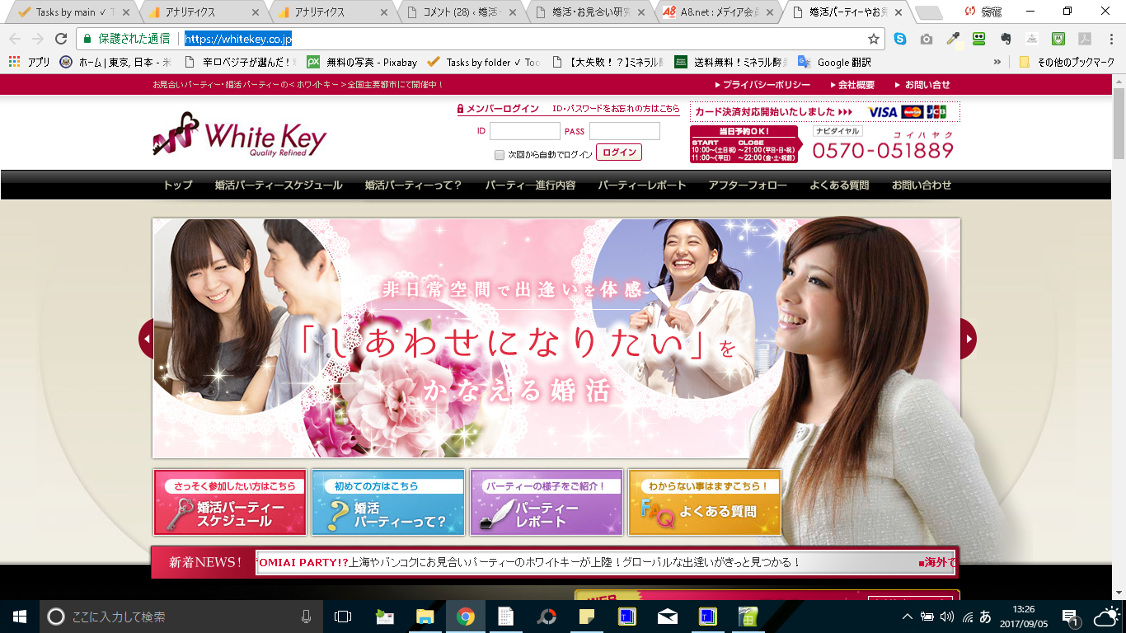Open the Evernote Web Clipper extension
The height and width of the screenshot is (633, 1126).
(1006, 39)
